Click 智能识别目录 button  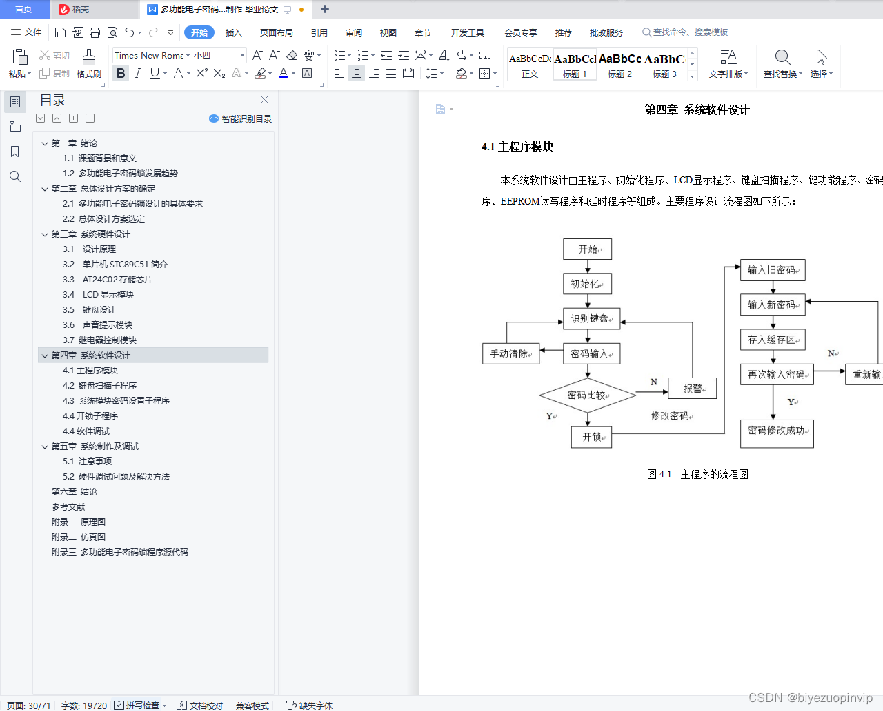[x=240, y=118]
